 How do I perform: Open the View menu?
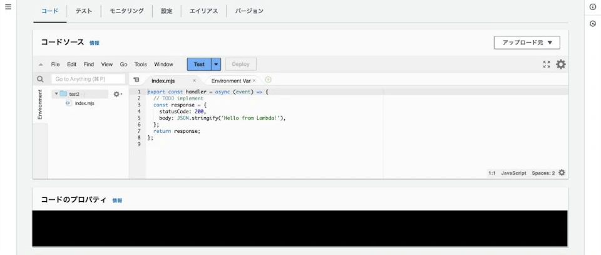[107, 65]
